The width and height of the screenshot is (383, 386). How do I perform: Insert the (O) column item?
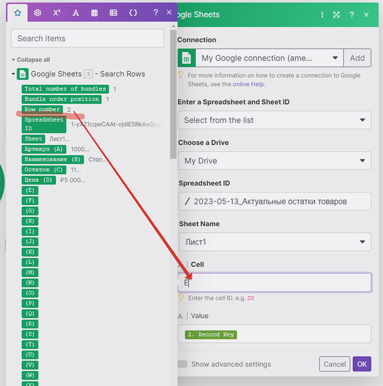30,293
